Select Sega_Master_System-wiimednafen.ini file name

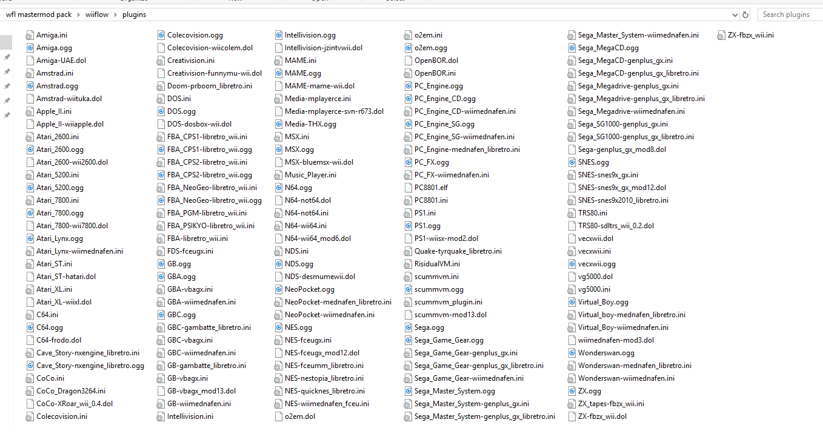tap(638, 35)
